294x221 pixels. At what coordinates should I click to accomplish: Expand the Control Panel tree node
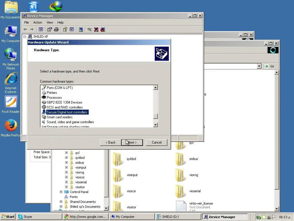click(x=61, y=192)
